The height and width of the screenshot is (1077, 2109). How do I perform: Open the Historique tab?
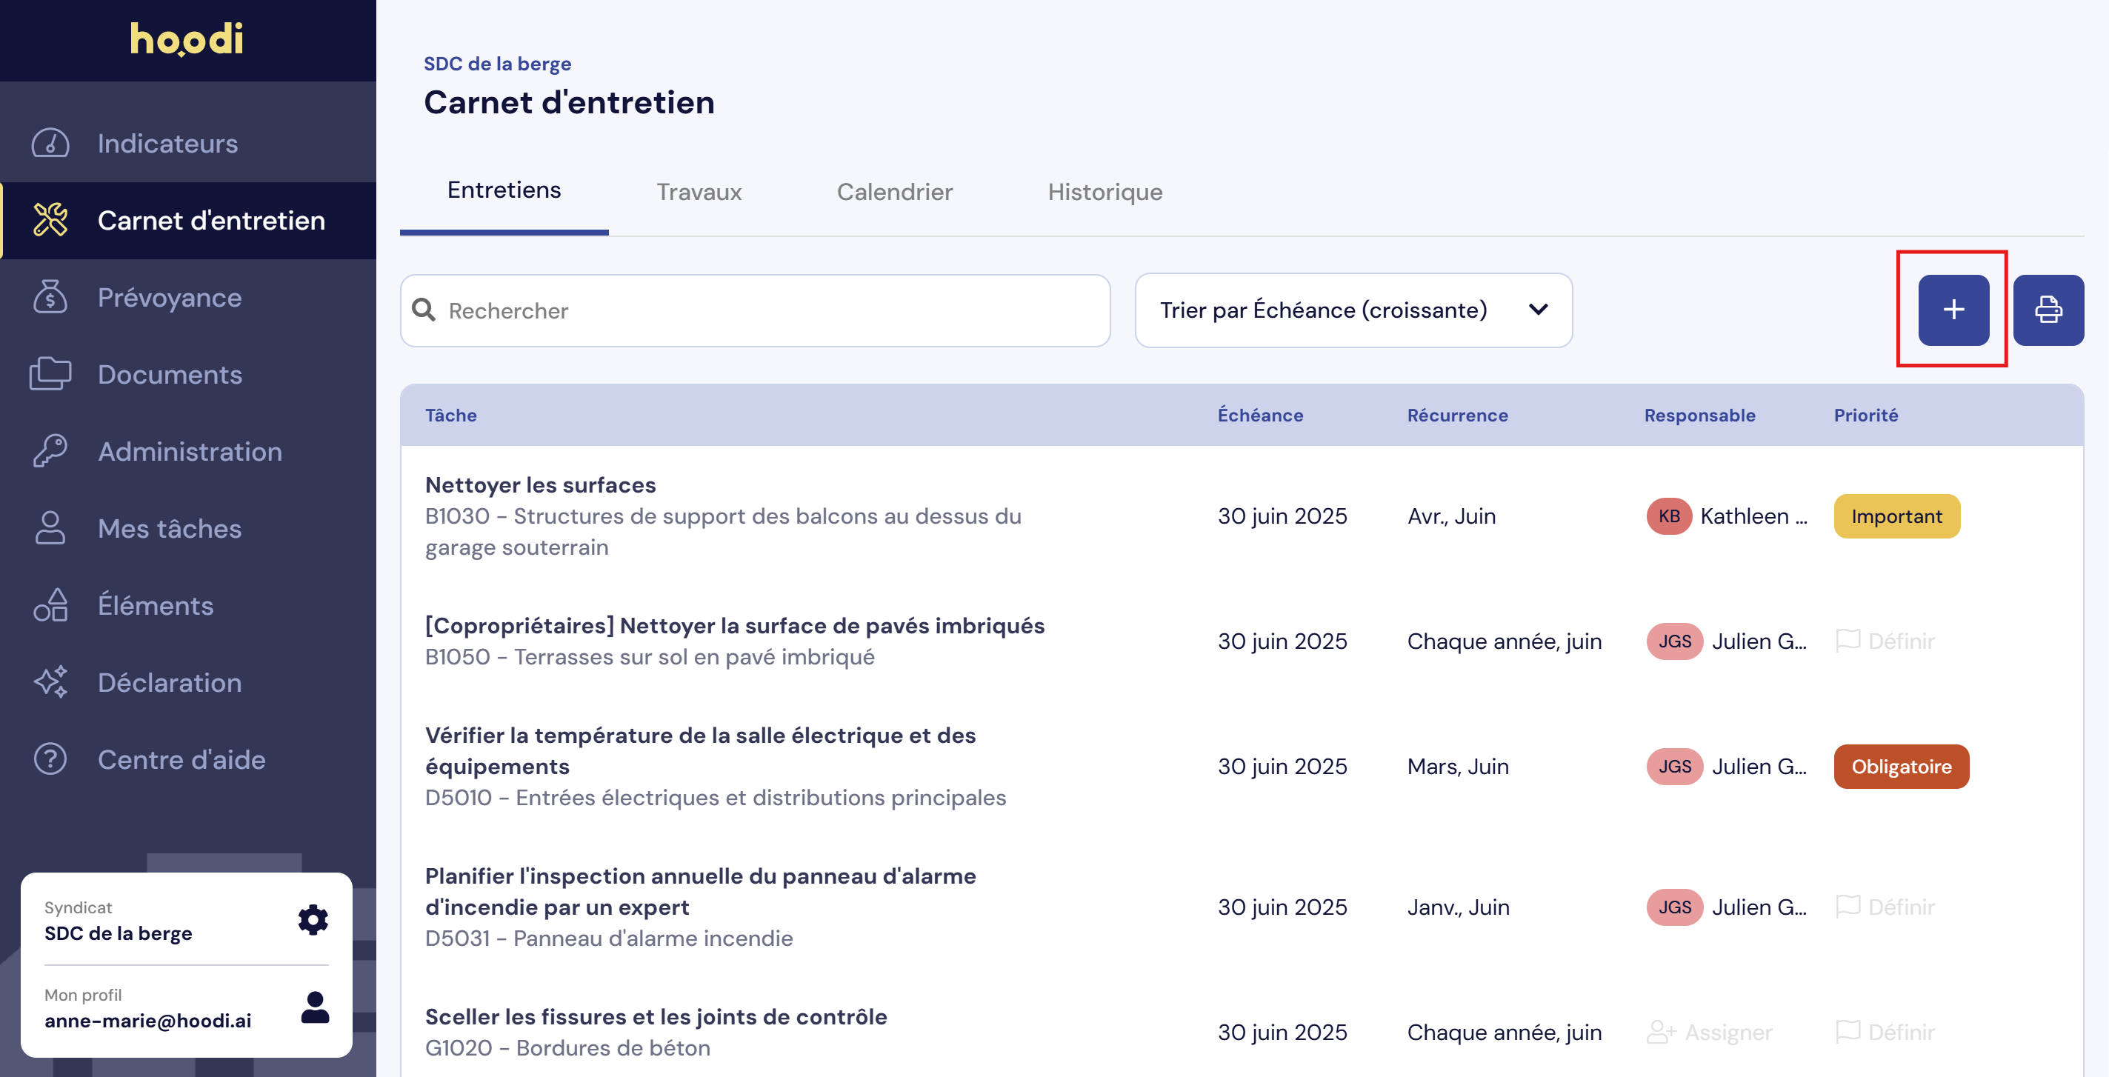click(x=1105, y=193)
